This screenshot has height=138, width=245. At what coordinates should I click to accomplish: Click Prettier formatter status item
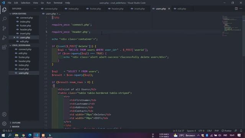pyautogui.click(x=227, y=131)
